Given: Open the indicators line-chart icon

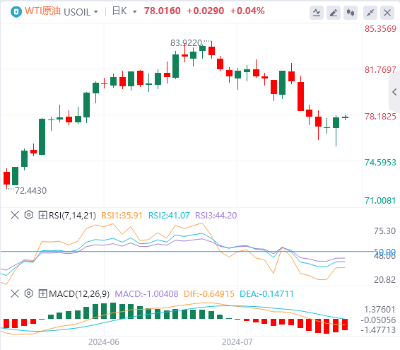Looking at the screenshot, I should tap(317, 13).
